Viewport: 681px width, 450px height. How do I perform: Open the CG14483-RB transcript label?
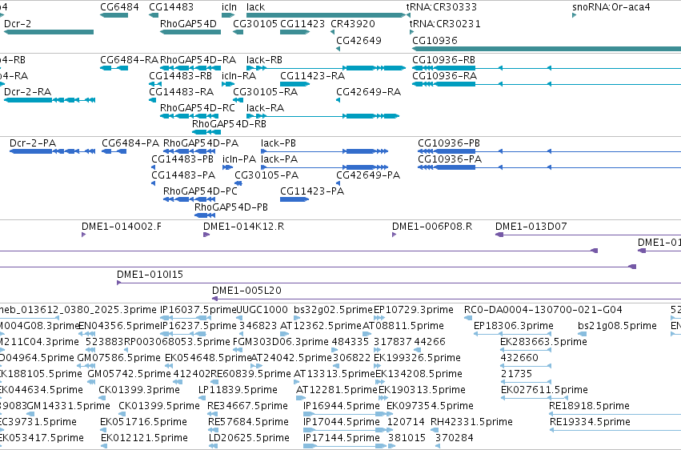(180, 76)
